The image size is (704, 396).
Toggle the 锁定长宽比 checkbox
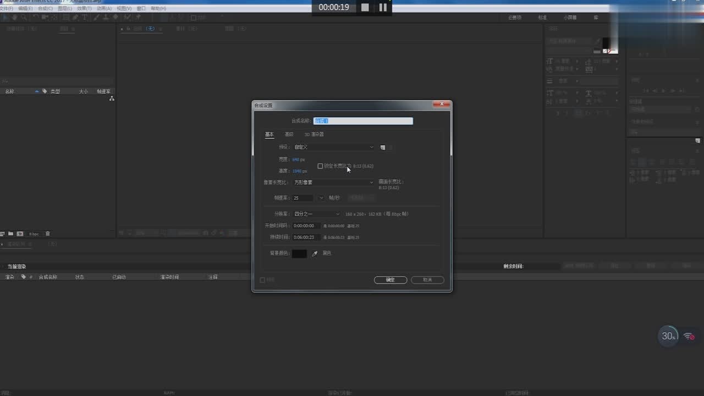pyautogui.click(x=320, y=166)
